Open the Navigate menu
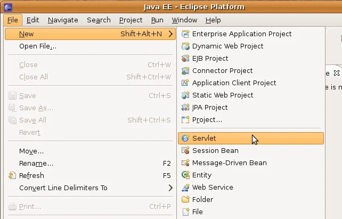342x219 pixels. click(63, 20)
